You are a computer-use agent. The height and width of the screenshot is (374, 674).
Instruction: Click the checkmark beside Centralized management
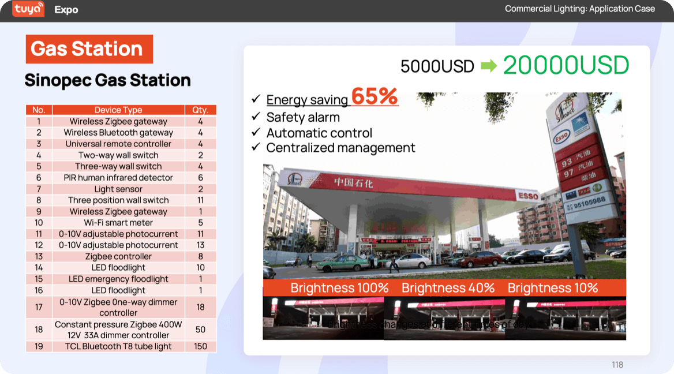coord(256,147)
